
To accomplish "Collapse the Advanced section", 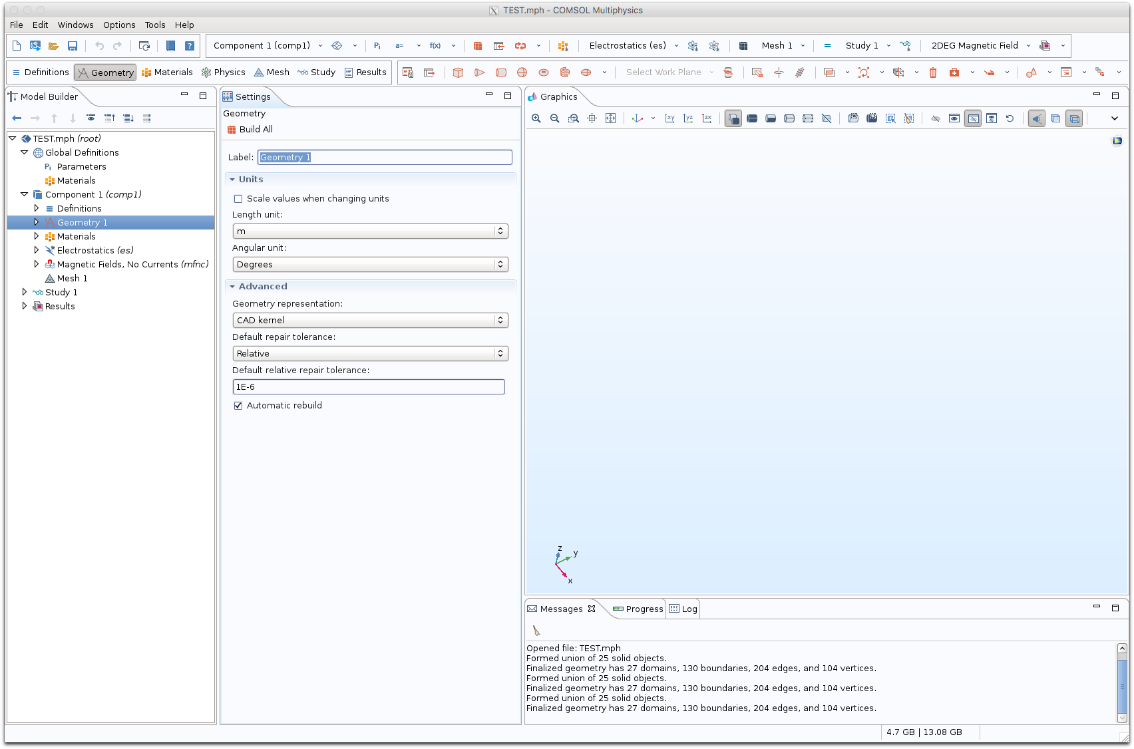I will [232, 287].
